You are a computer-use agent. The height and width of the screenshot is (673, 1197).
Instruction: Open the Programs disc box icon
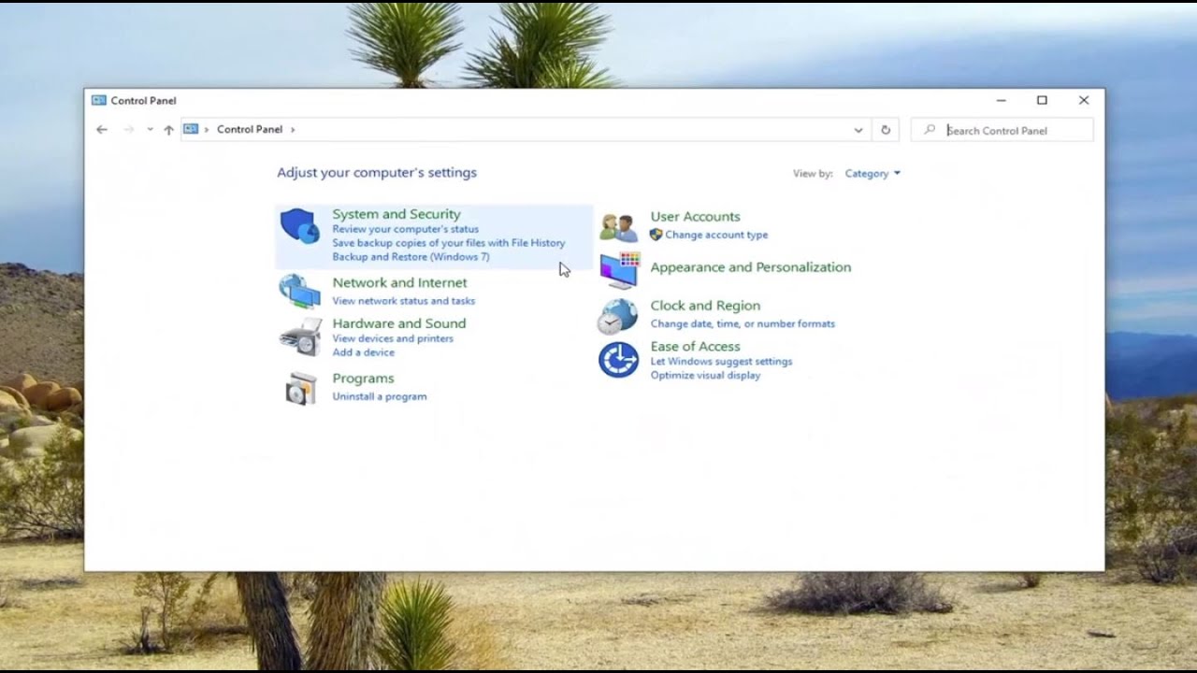point(301,387)
